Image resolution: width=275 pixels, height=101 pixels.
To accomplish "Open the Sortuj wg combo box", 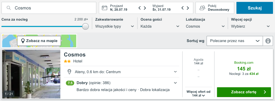I will click(x=234, y=41).
